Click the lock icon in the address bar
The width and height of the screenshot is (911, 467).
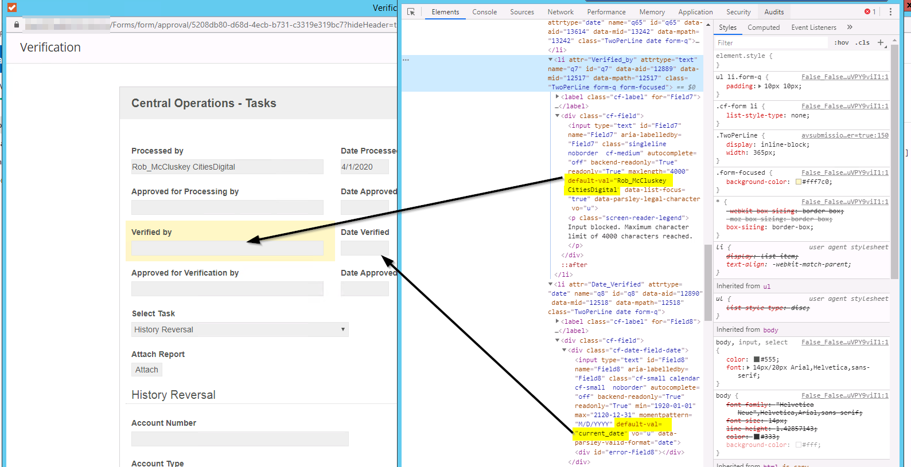click(x=17, y=25)
